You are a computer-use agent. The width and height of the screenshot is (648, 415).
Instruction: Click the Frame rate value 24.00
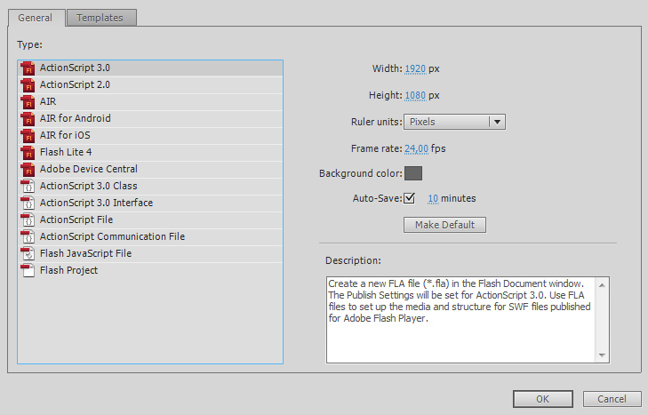point(417,148)
